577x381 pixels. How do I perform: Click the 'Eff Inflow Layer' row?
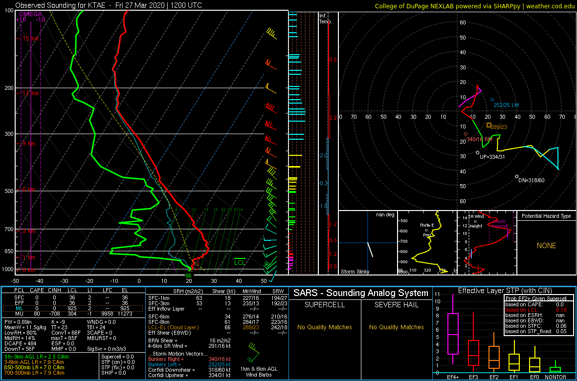[x=218, y=309]
